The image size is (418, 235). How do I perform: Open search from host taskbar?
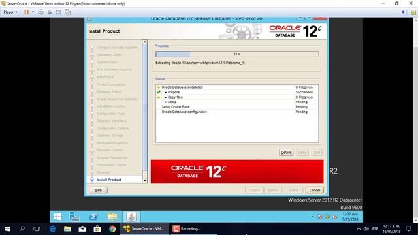(x=22, y=229)
